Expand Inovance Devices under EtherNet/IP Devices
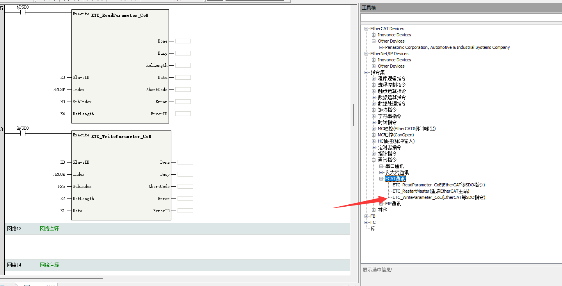Image resolution: width=562 pixels, height=286 pixels. pyautogui.click(x=374, y=60)
